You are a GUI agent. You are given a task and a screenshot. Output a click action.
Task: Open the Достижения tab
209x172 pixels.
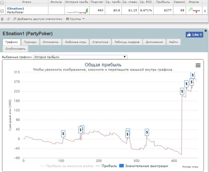coord(154,42)
